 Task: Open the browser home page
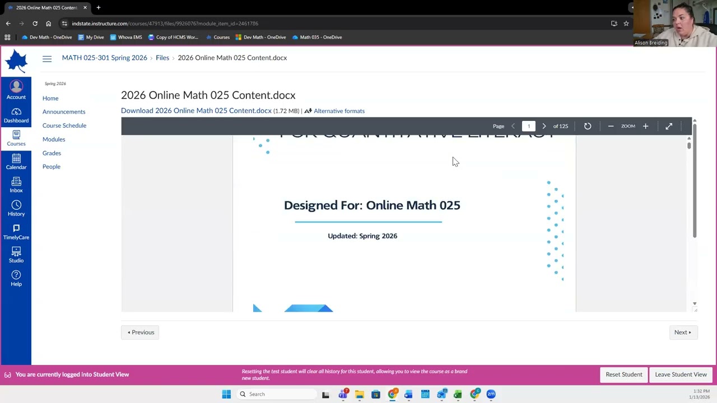(x=48, y=24)
